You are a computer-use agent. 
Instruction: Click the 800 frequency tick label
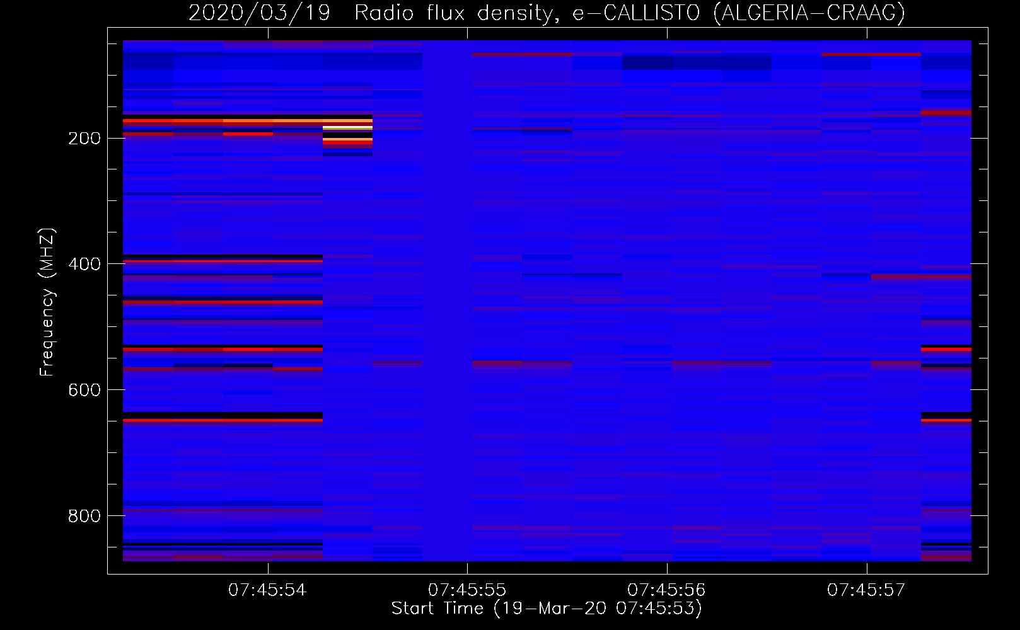pos(84,516)
